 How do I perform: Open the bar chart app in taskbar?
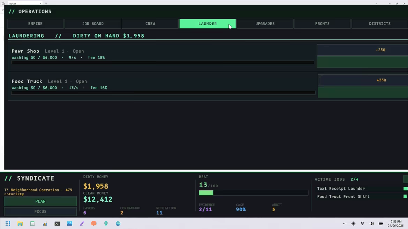point(45,223)
